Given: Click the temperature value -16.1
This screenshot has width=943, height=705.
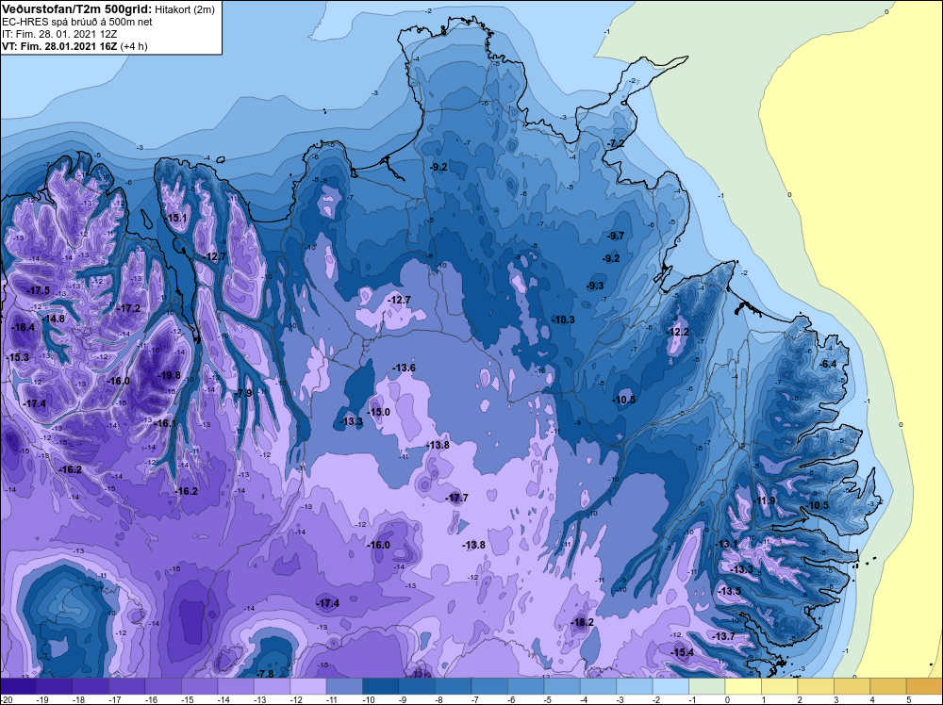Looking at the screenshot, I should (165, 424).
